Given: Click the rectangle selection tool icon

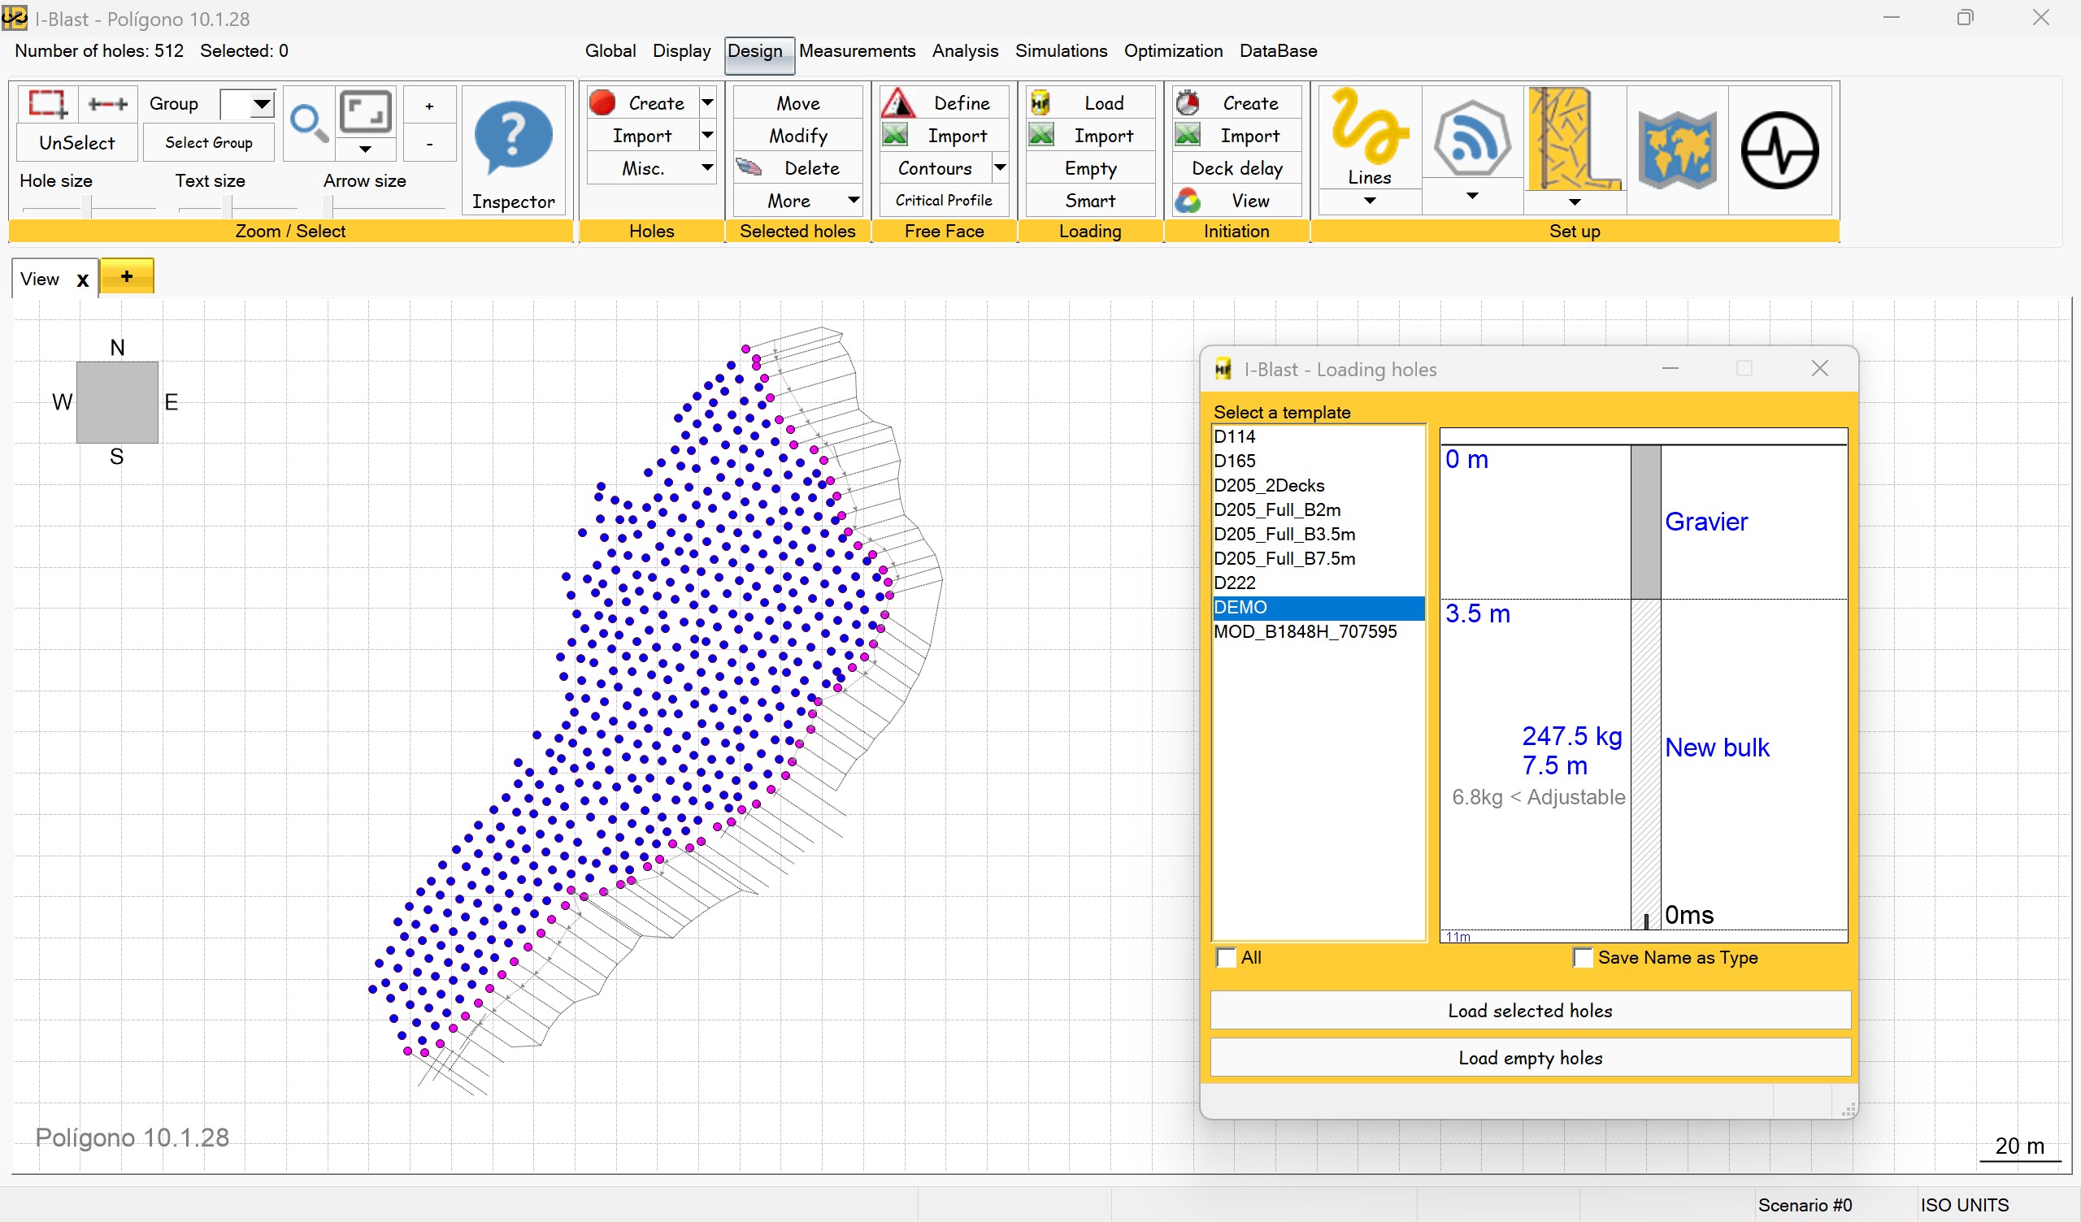Looking at the screenshot, I should (47, 104).
